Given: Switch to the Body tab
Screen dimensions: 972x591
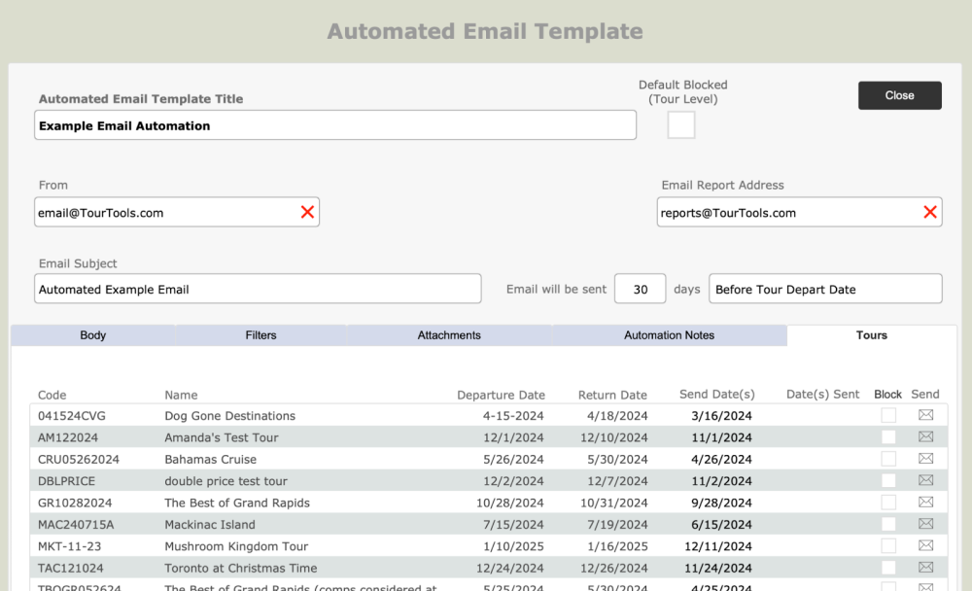Looking at the screenshot, I should coord(93,335).
